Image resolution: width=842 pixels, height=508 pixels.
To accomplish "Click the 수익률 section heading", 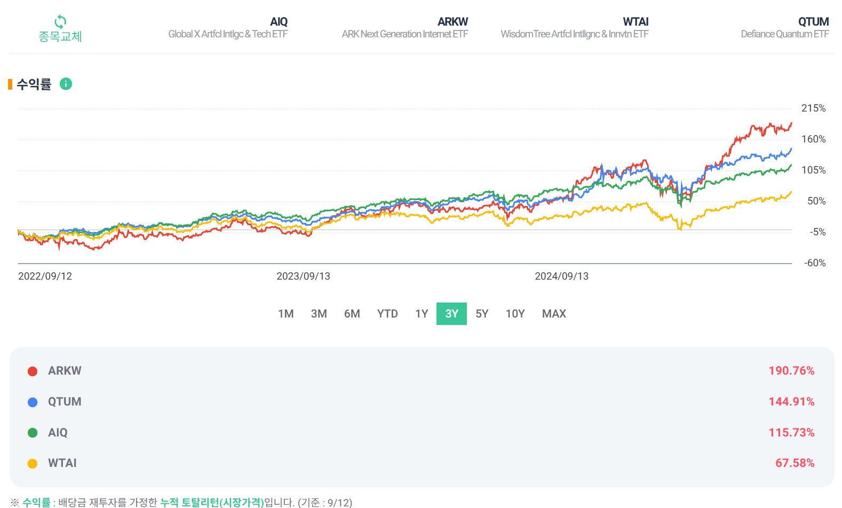I will (x=34, y=84).
